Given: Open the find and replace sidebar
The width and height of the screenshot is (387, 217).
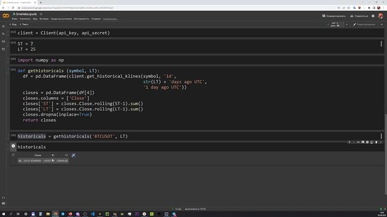Looking at the screenshot, I should [x=3, y=34].
